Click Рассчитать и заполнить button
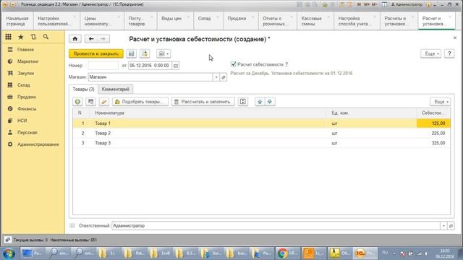Screen dimensions: 463x260 [203, 102]
